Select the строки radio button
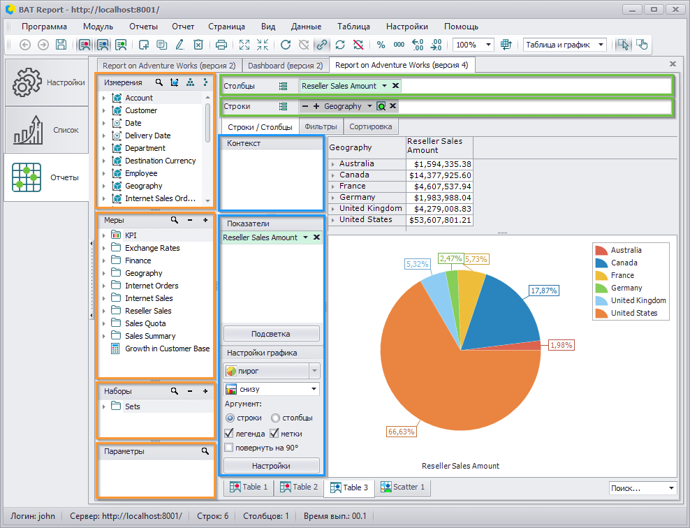Viewport: 690px width, 528px height. click(230, 418)
